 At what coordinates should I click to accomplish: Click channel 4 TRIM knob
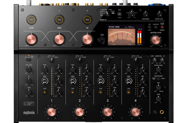tap(129, 70)
